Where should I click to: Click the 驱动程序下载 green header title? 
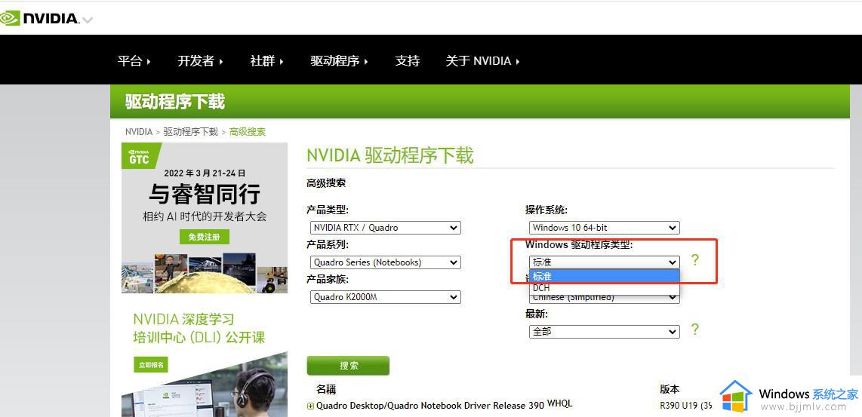click(x=175, y=102)
